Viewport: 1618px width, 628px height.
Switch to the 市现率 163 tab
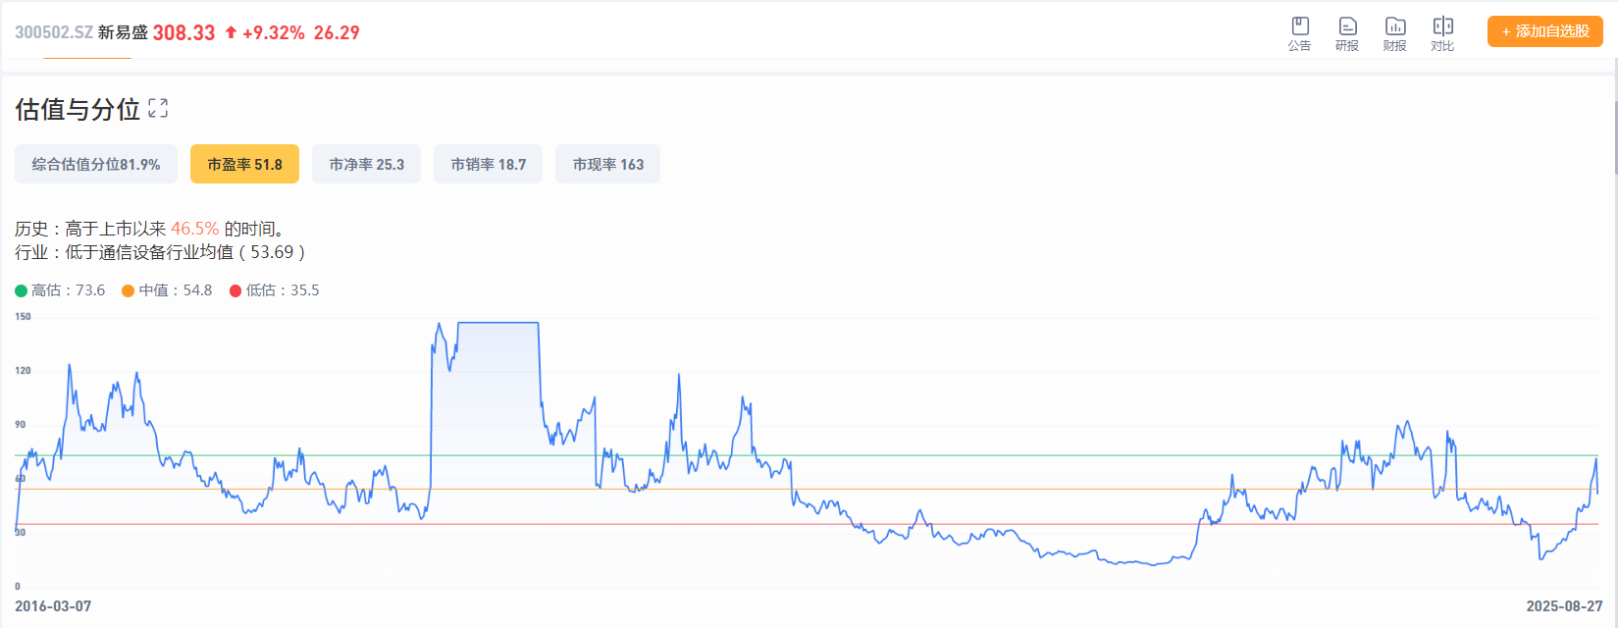click(607, 164)
